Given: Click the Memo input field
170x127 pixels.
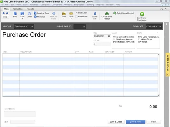Looking at the screenshot, I should click(x=23, y=122).
